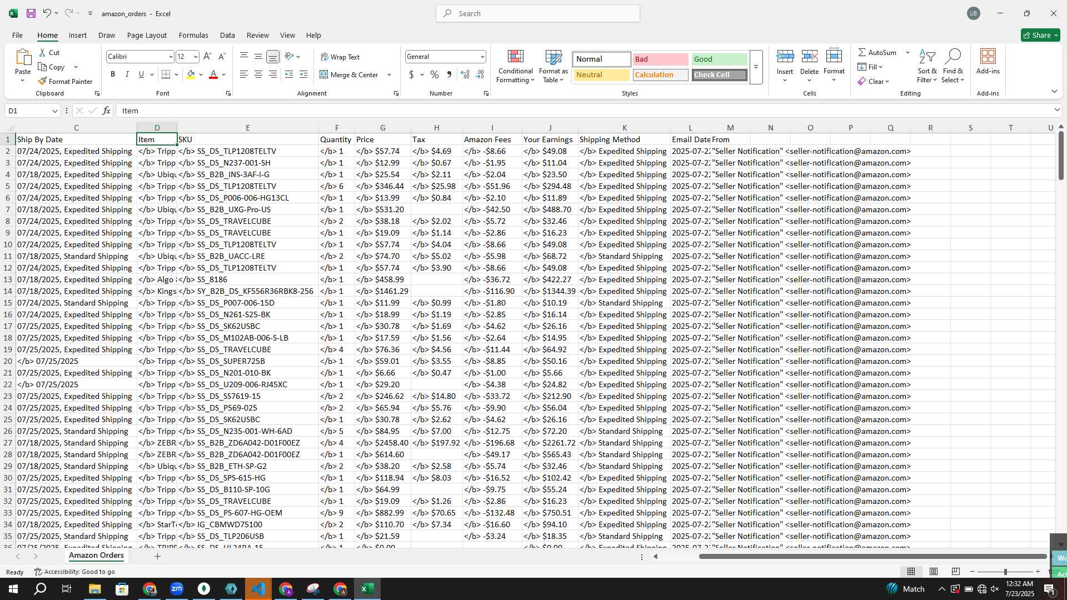Undo the last action
The height and width of the screenshot is (600, 1067).
47,13
